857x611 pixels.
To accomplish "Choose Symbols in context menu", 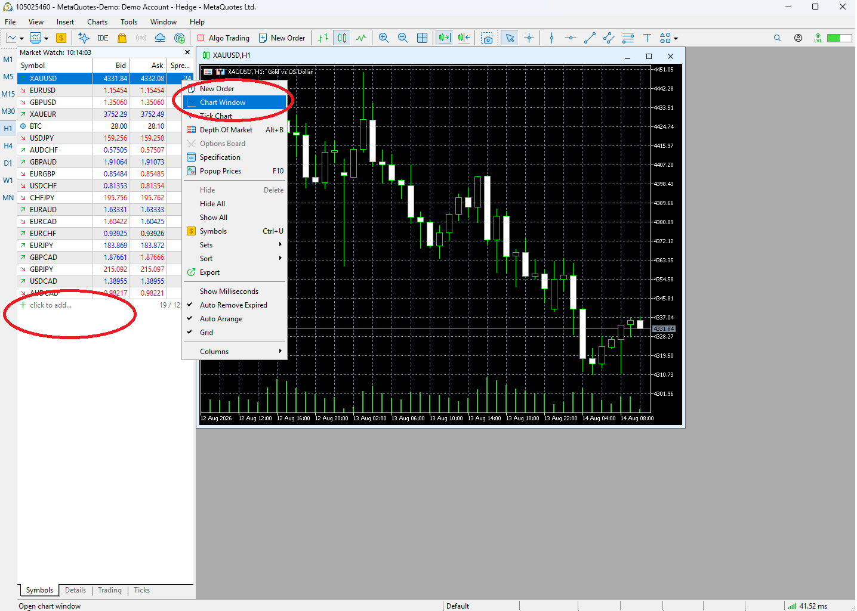I will (x=235, y=231).
